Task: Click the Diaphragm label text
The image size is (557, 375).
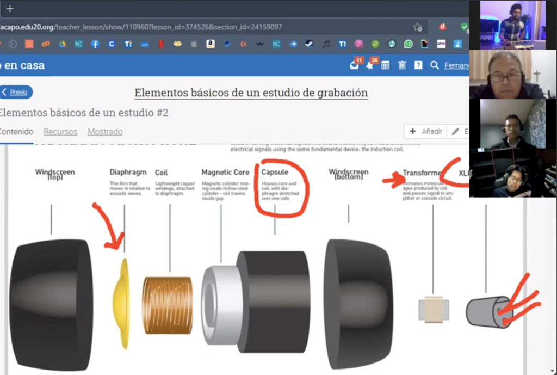Action: (128, 172)
